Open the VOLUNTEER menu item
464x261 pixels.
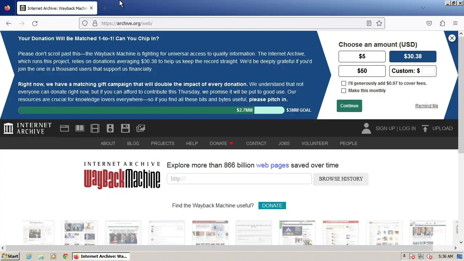315,144
